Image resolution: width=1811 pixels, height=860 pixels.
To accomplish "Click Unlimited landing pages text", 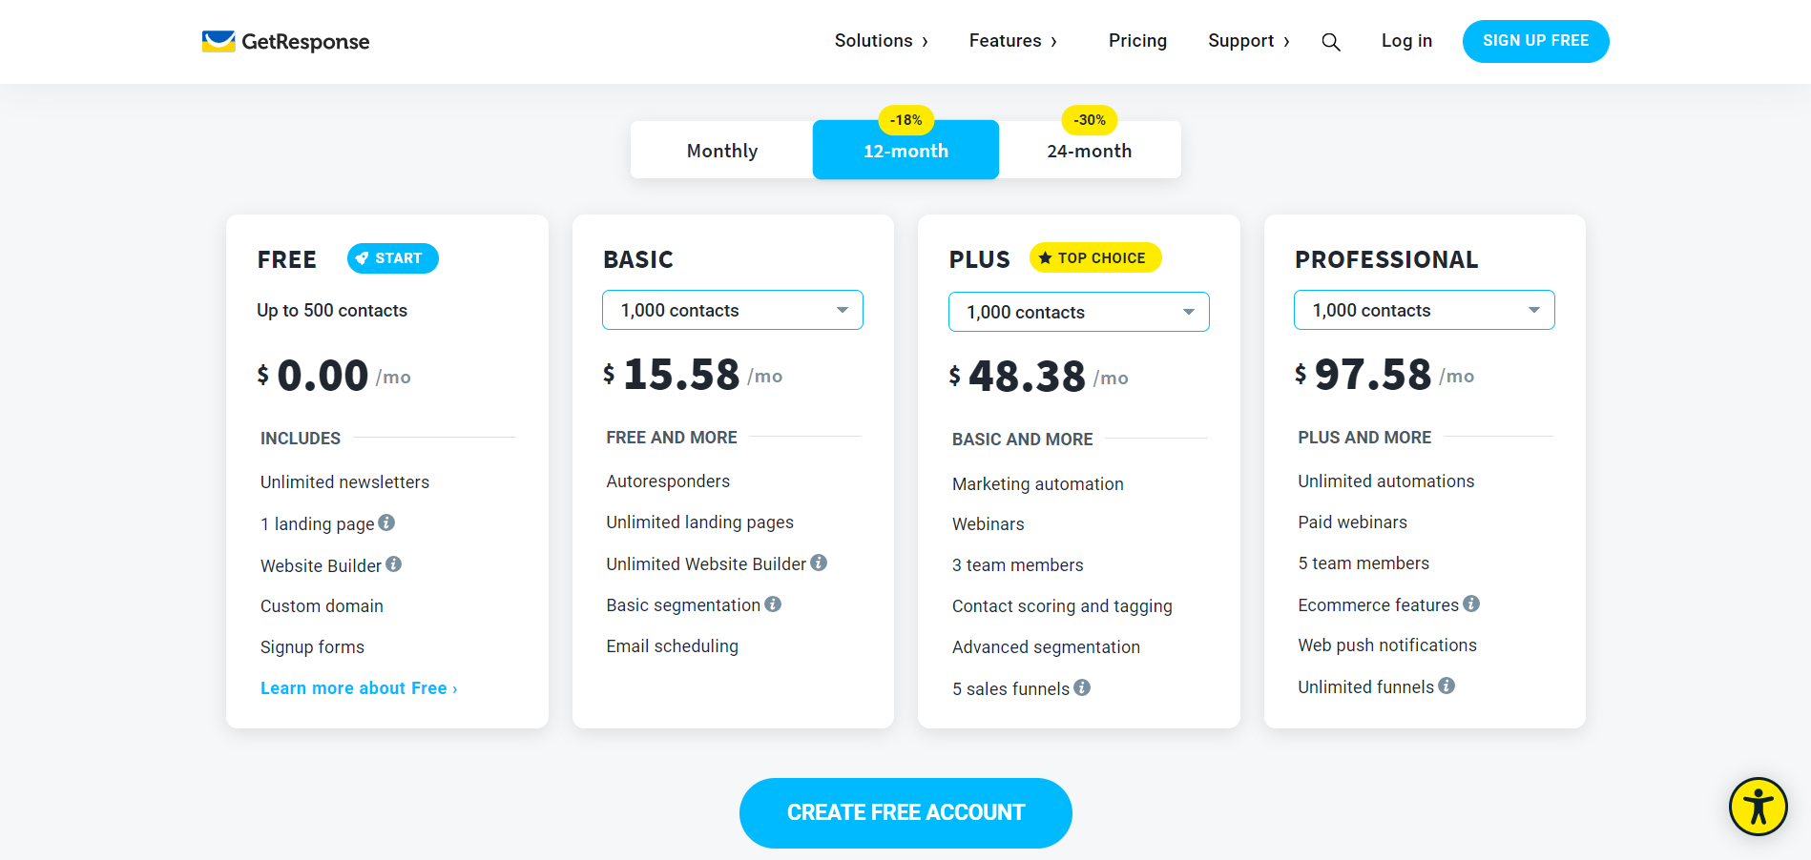I will pos(699,522).
